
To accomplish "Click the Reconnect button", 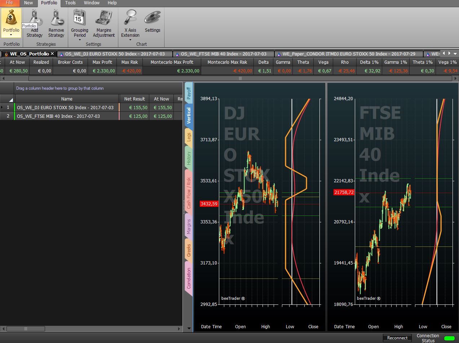I will pyautogui.click(x=397, y=338).
